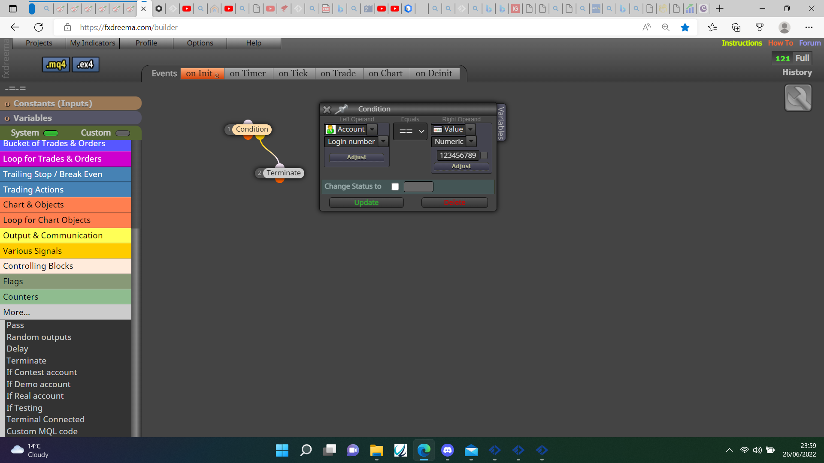The width and height of the screenshot is (824, 463).
Task: Open the Projects menu
Action: pos(39,43)
